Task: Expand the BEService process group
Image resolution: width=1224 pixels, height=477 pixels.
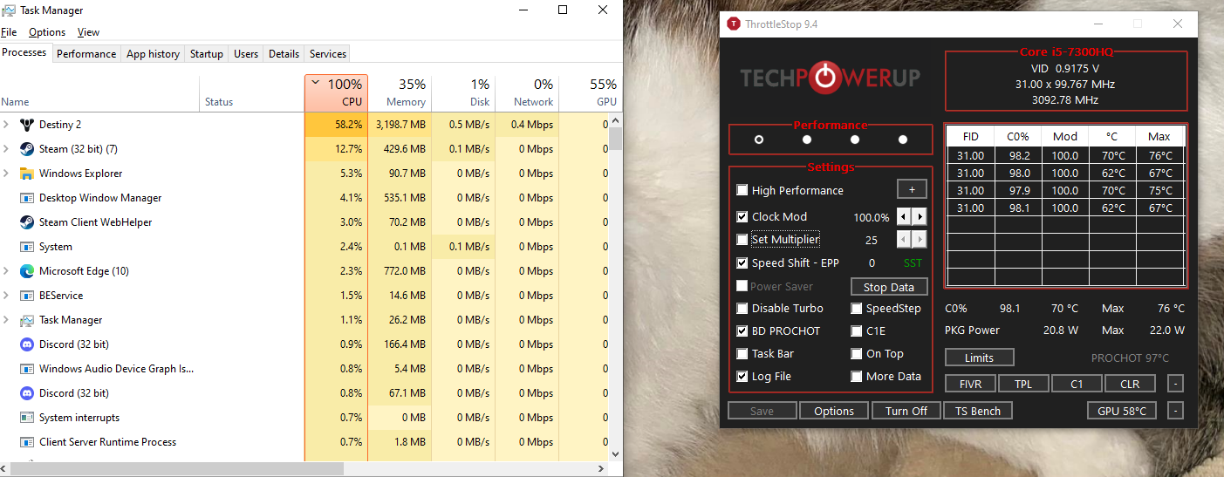Action: point(7,296)
